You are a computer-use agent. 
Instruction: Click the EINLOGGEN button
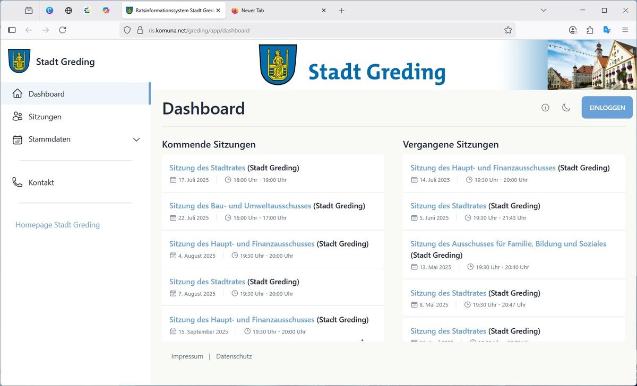coord(607,108)
